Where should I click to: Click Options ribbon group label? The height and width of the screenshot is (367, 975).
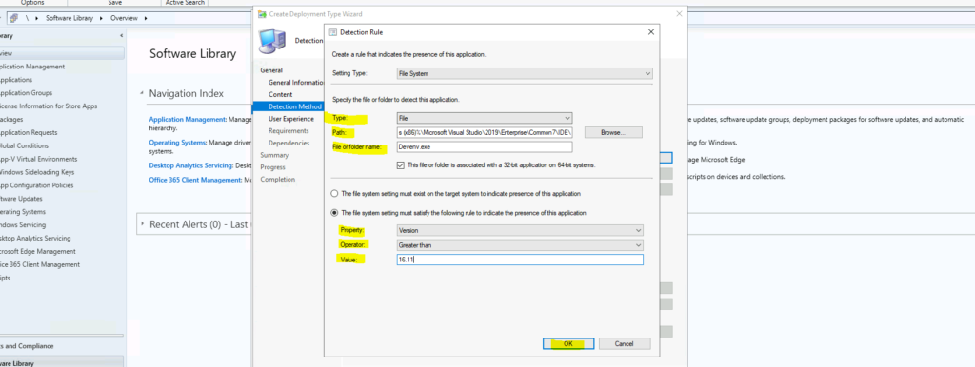(x=32, y=3)
